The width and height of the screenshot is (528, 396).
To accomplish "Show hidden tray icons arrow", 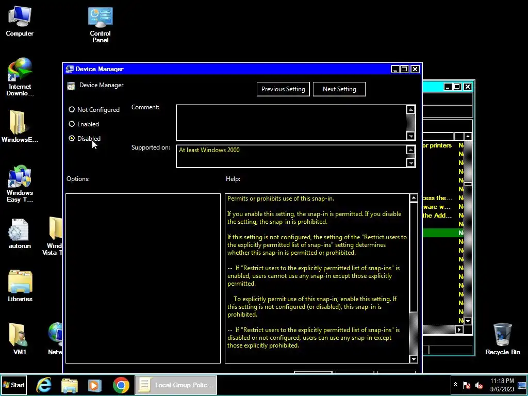I will pyautogui.click(x=455, y=385).
